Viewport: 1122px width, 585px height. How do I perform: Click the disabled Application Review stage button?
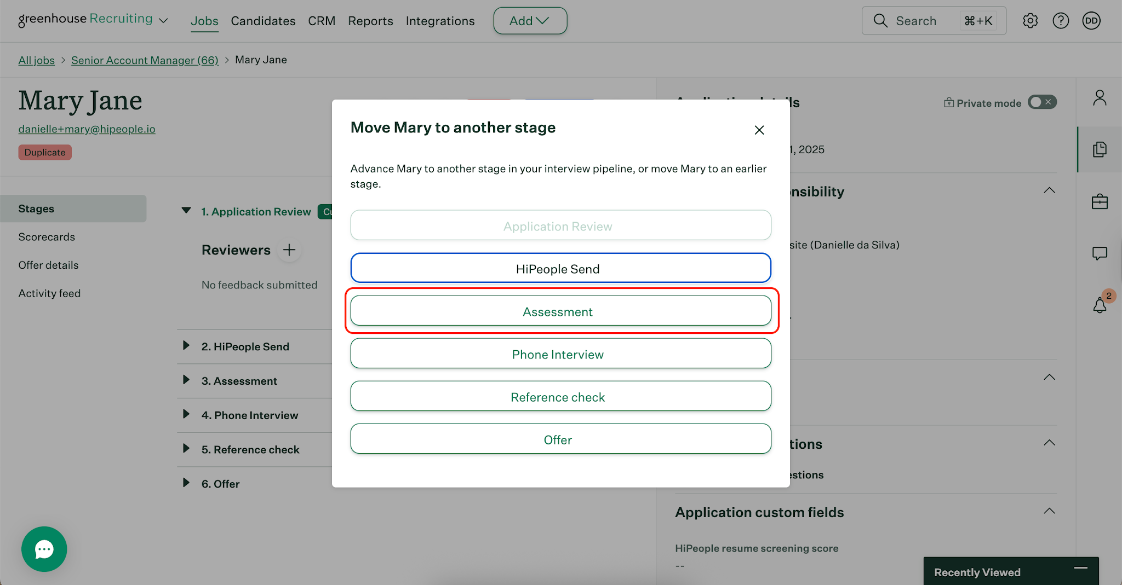click(560, 225)
